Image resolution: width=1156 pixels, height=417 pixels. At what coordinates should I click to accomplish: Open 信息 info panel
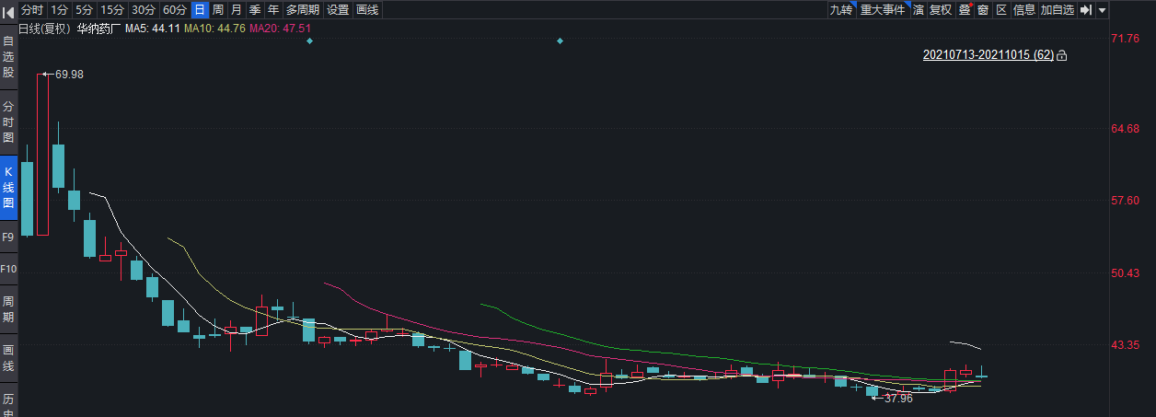pyautogui.click(x=1024, y=9)
